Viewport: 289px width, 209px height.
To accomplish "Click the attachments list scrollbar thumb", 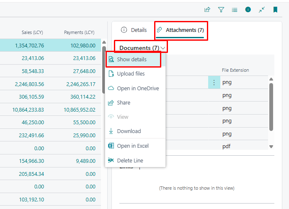I will tap(271, 107).
